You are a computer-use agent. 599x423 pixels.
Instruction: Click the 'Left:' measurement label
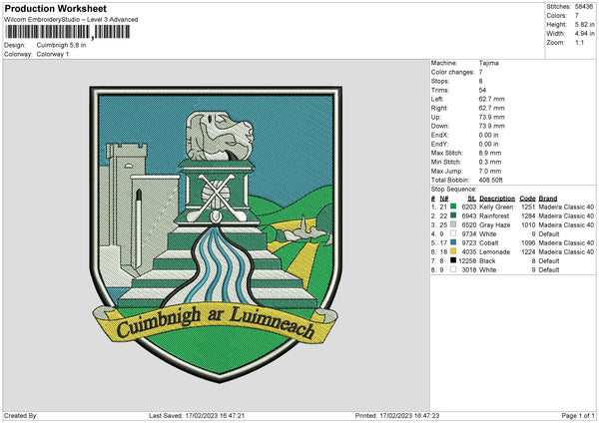pos(437,99)
